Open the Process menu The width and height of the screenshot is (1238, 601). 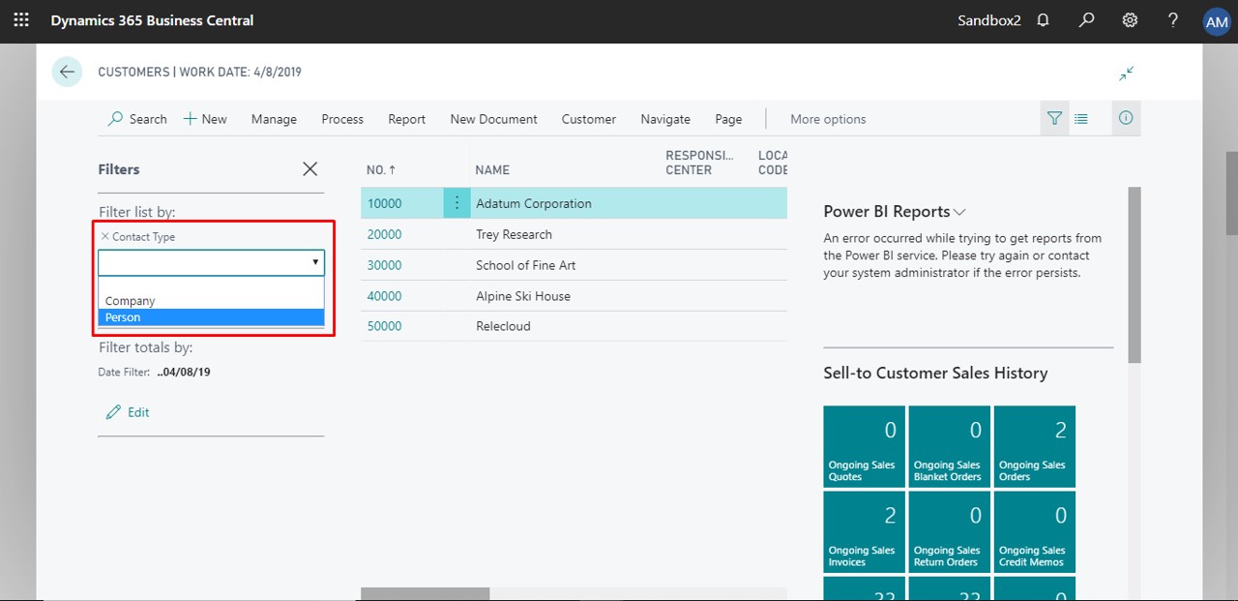click(342, 119)
